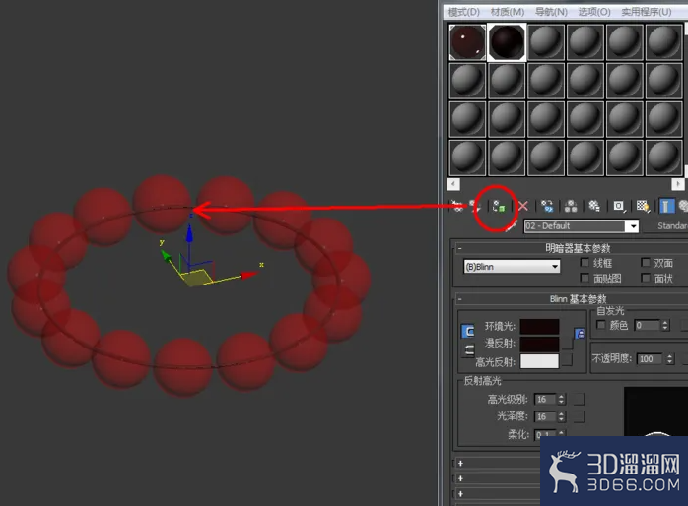Click the Put to Library icon
This screenshot has height=506, width=688.
[594, 206]
